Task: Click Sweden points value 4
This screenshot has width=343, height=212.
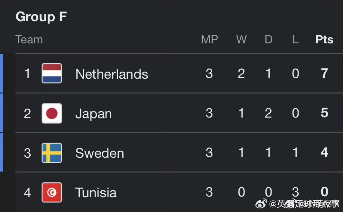Action: 324,152
